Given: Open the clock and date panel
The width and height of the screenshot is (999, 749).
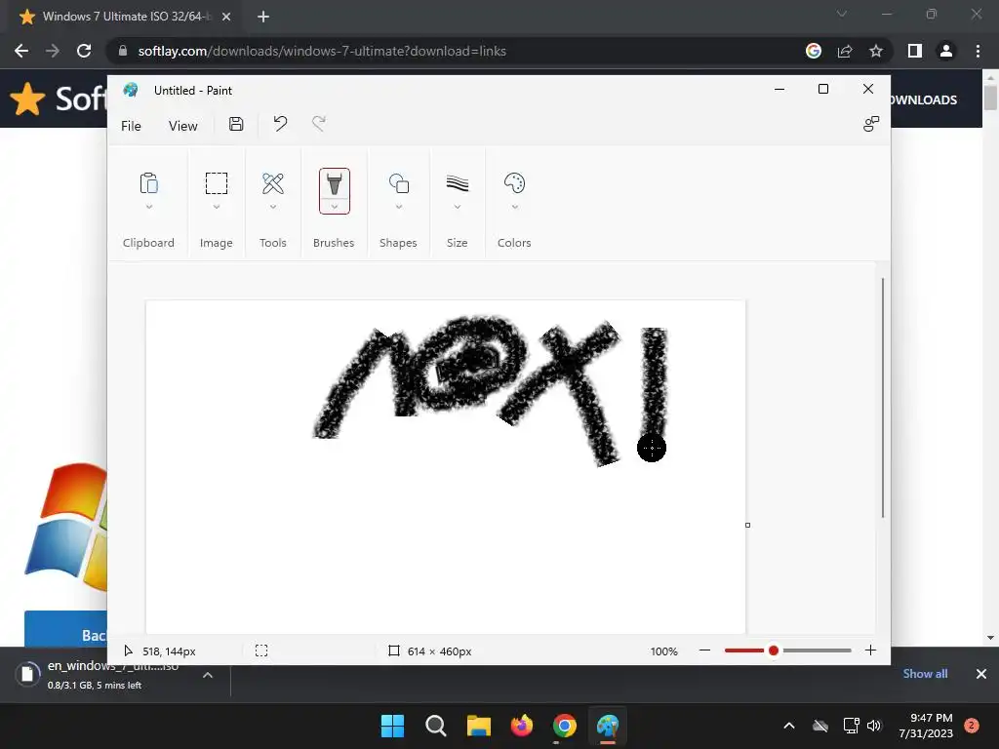Looking at the screenshot, I should pos(926,726).
